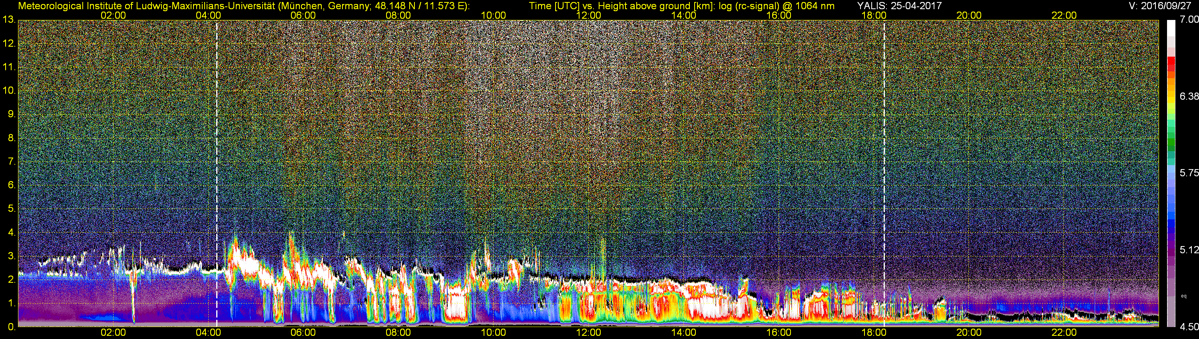Viewport: 1199px width, 339px height.
Task: Click the 2 km height axis label
Action: 12,280
